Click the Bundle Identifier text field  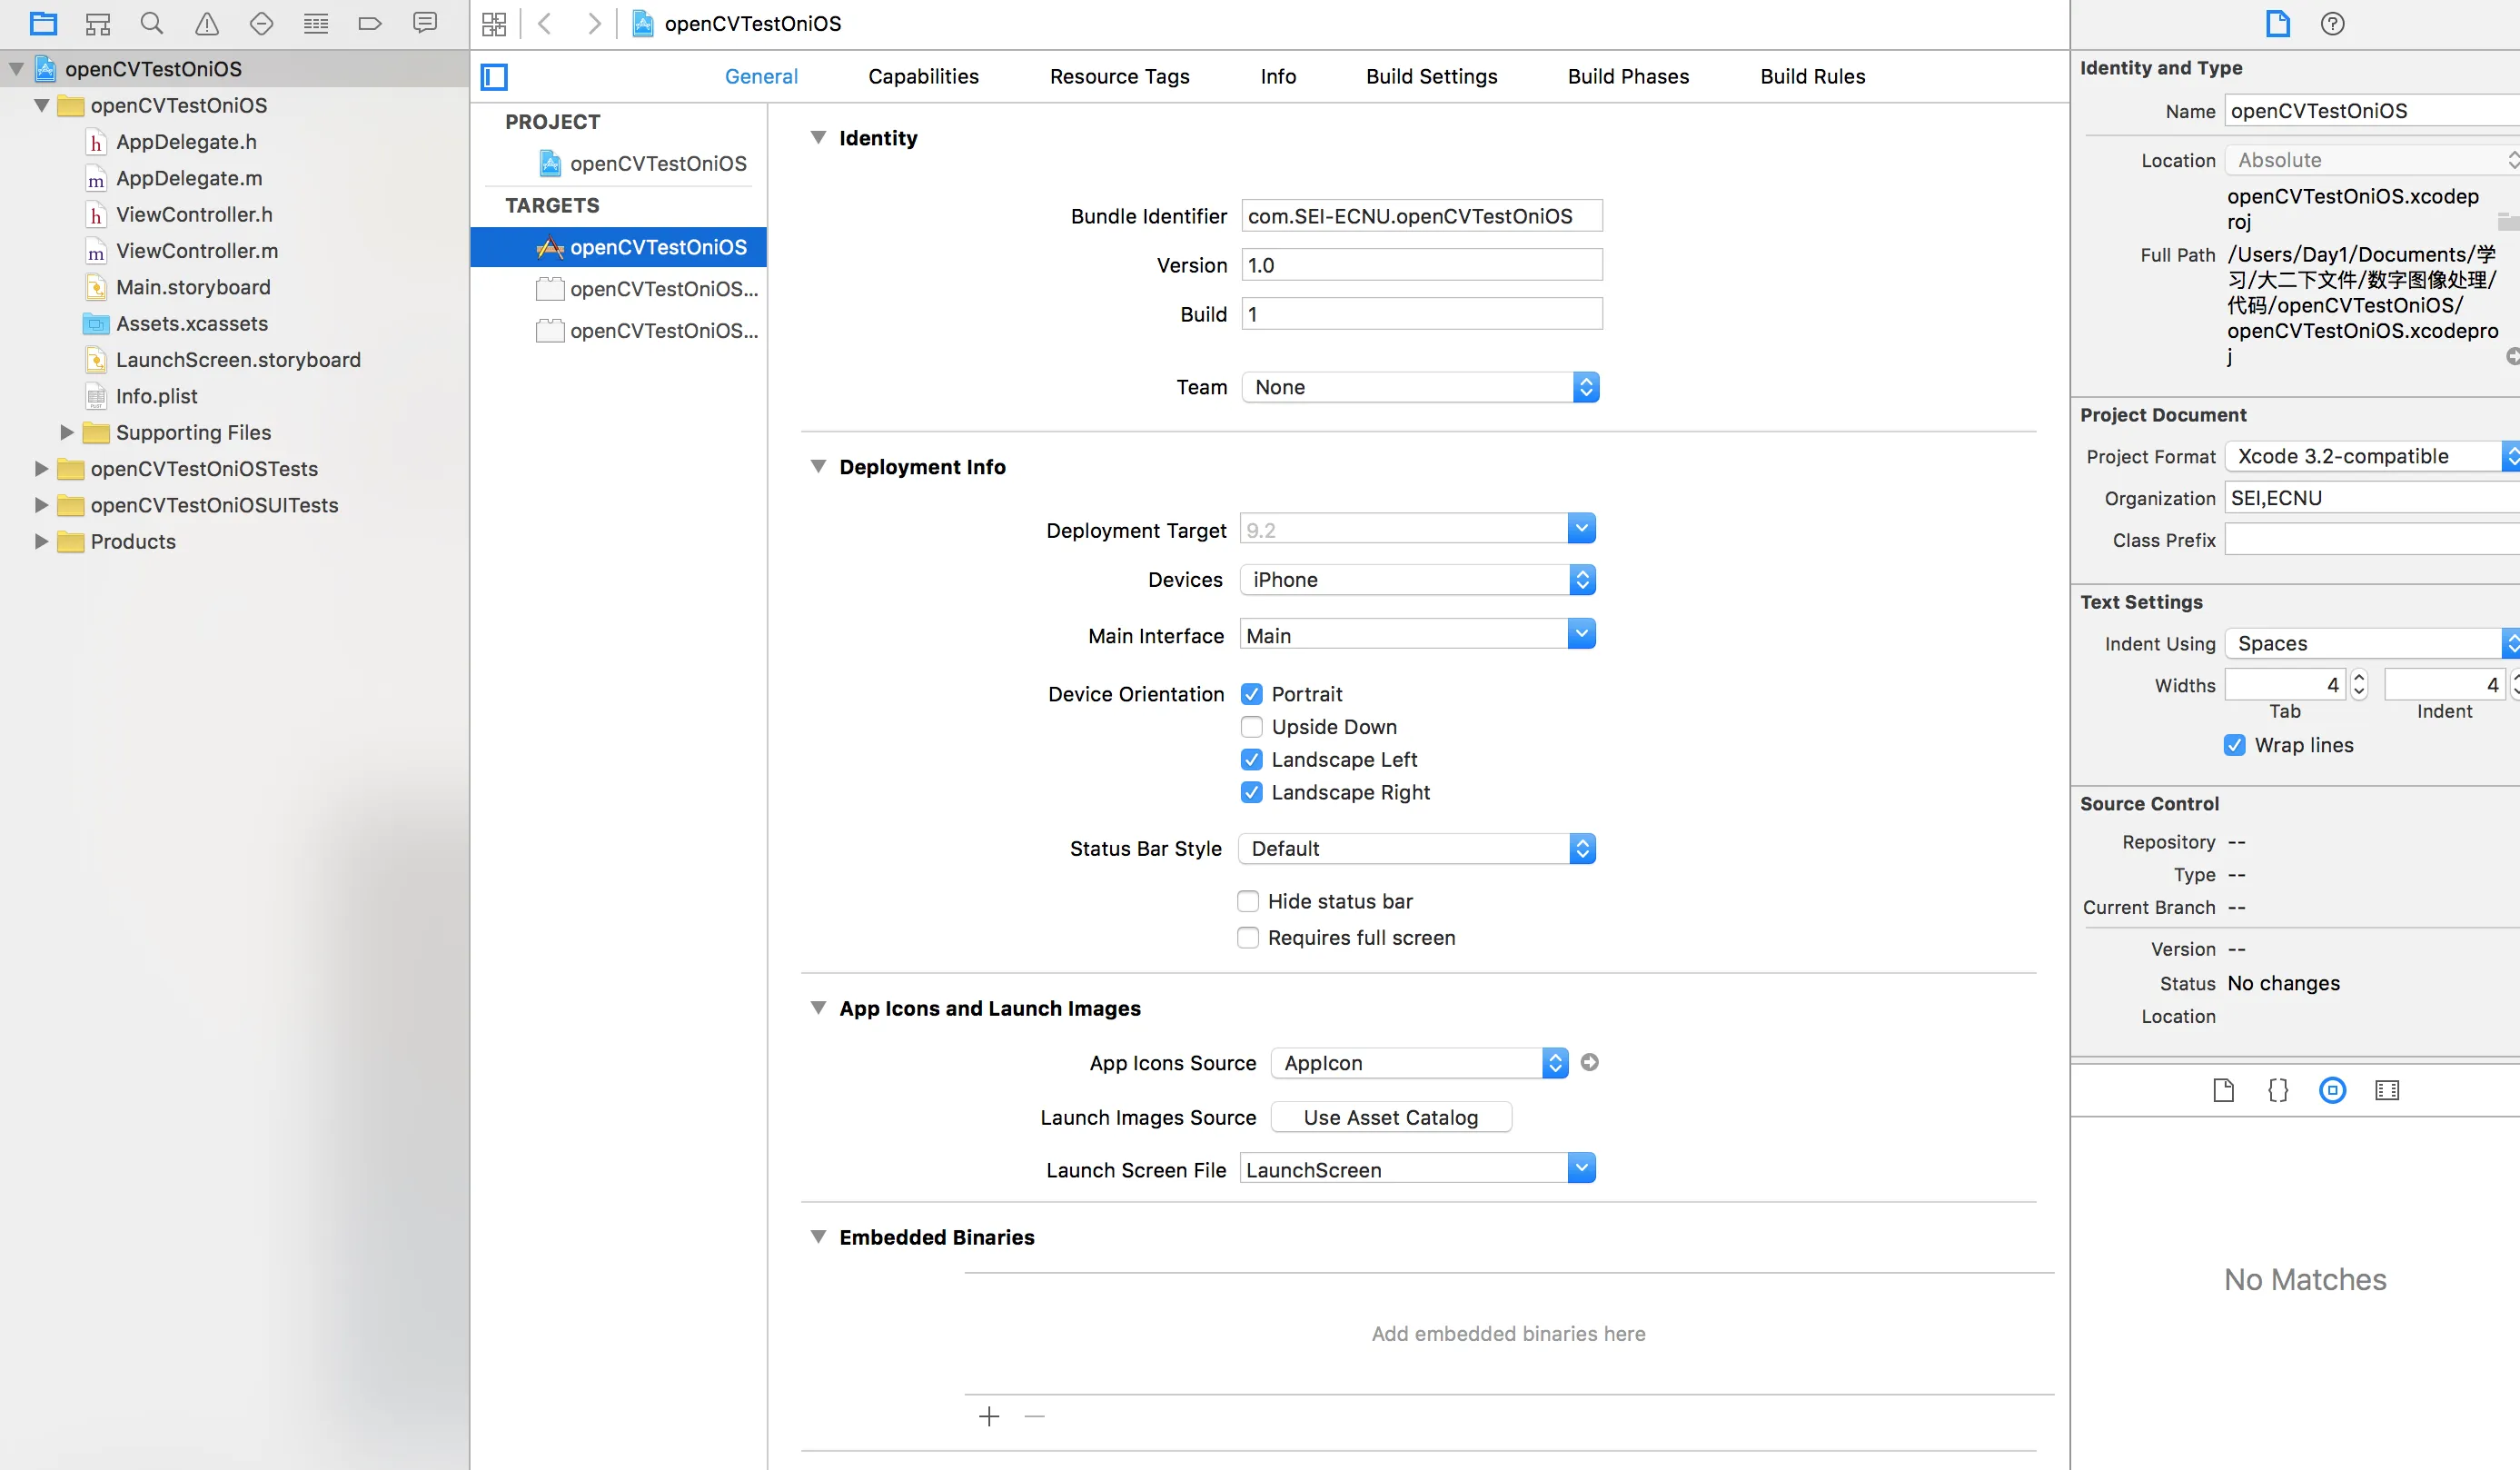[1421, 216]
